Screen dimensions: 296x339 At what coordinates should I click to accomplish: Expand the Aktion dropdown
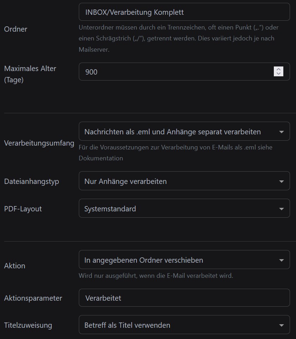tap(184, 260)
